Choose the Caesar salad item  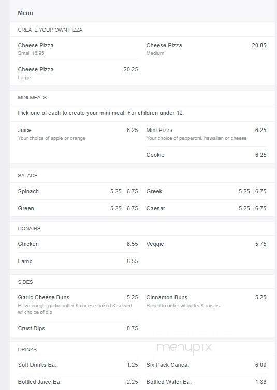(x=206, y=208)
